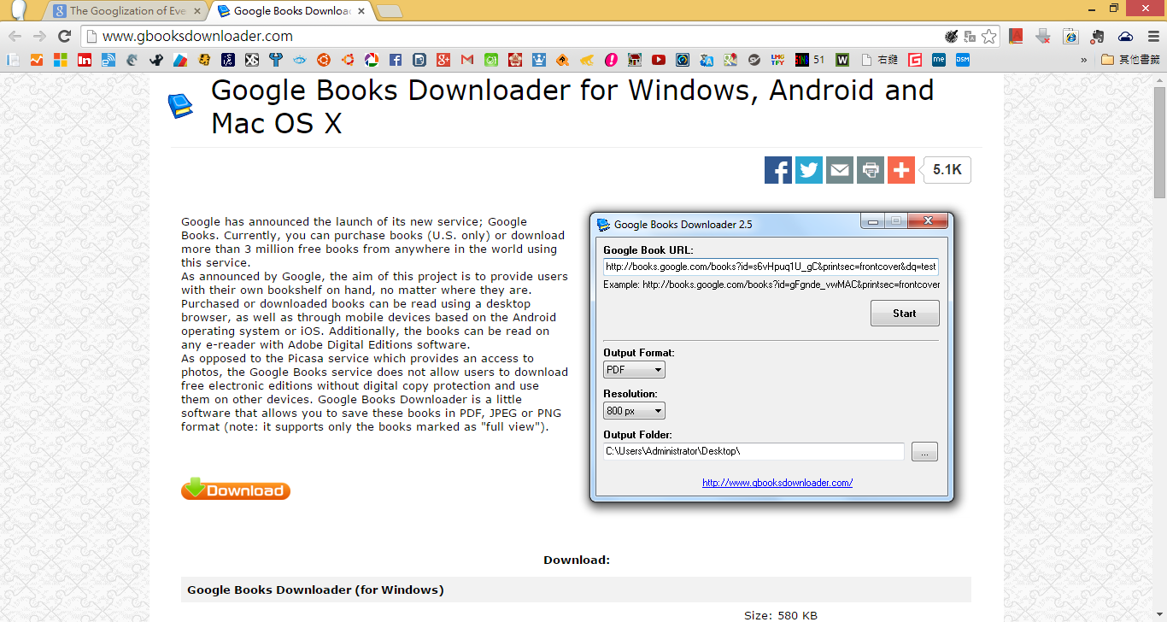The width and height of the screenshot is (1167, 622).
Task: Click the scrollbar up arrow
Action: (x=1159, y=79)
